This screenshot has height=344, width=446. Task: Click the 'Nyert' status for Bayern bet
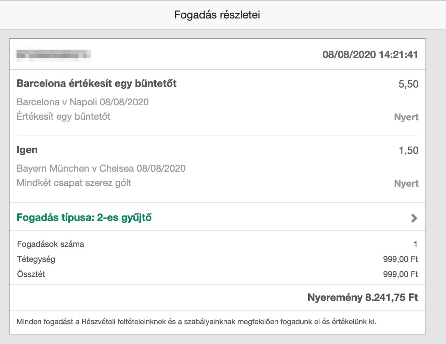(x=406, y=184)
